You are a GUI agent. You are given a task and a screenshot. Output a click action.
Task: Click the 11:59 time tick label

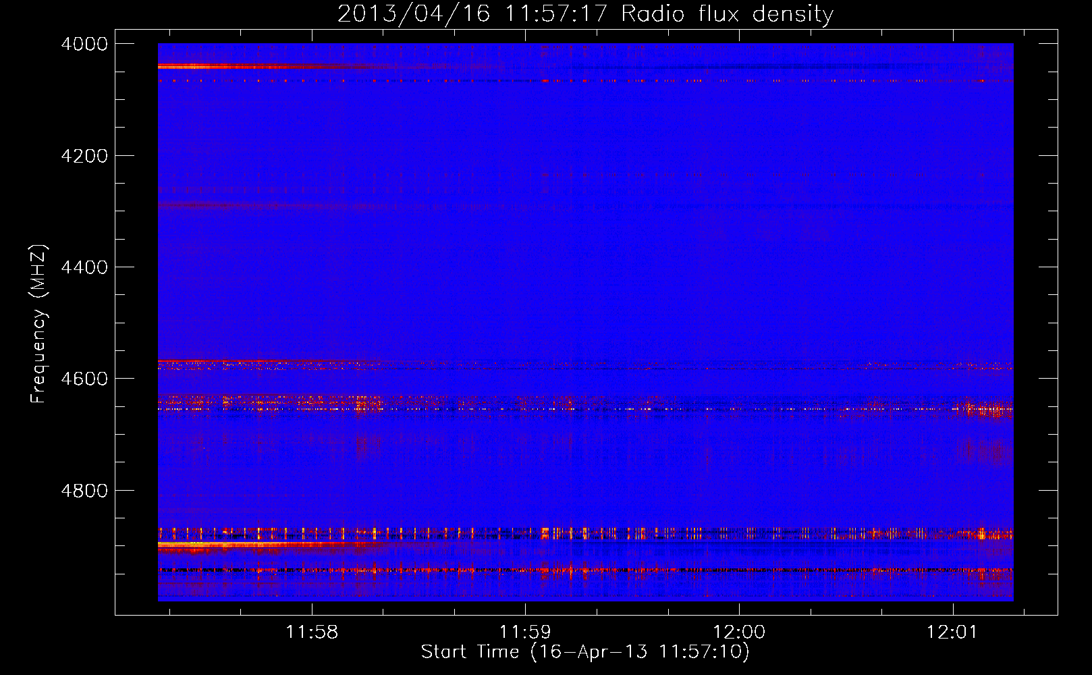[x=525, y=632]
